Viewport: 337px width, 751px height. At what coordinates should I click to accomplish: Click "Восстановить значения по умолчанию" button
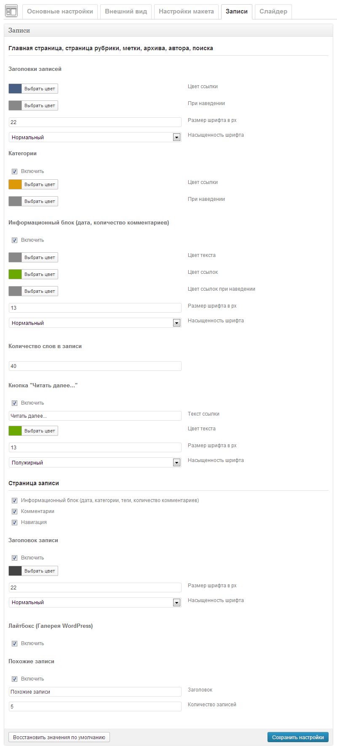click(x=59, y=737)
